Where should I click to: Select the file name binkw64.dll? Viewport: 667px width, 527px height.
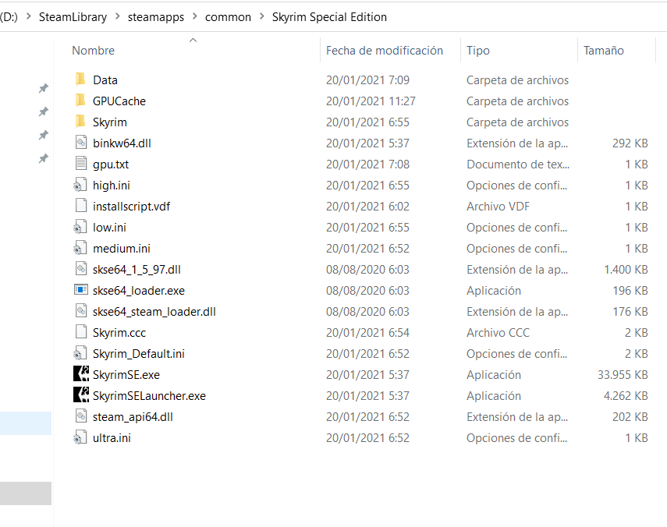[x=122, y=143]
